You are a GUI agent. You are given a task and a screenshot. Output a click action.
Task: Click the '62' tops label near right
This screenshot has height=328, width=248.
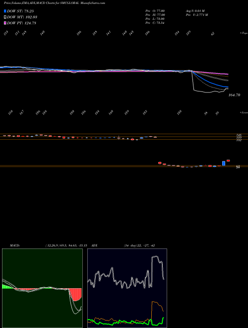pos(213,33)
